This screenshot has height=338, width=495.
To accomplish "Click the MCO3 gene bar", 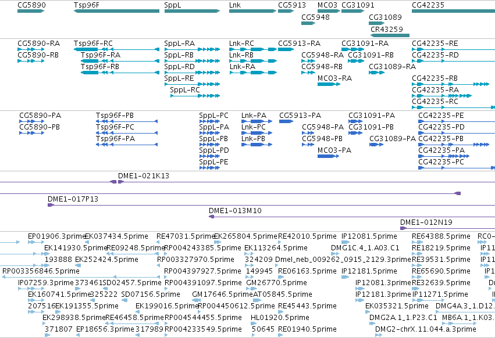I will tap(329, 11).
